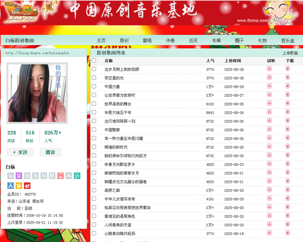Download 心随草动随风轻扬

coord(287,233)
